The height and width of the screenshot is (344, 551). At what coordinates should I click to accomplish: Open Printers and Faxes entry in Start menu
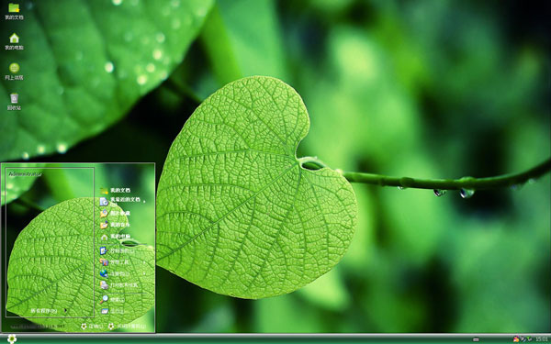click(119, 285)
